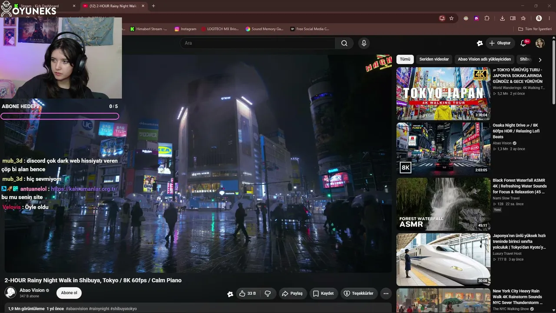Open the New York City Heavy Rain Walk title
Viewport: 556px width, 313px height.
point(518,297)
